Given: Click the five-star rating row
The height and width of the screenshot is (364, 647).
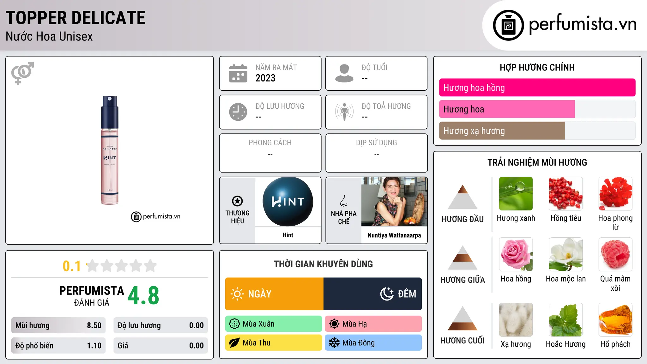Looking at the screenshot, I should pos(122,266).
